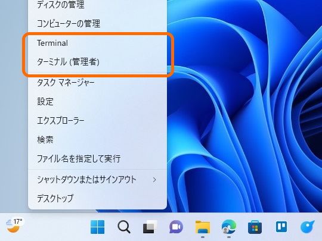This screenshot has height=241, width=322.
Task: Open エクスプローラー menu entry
Action: 97,121
